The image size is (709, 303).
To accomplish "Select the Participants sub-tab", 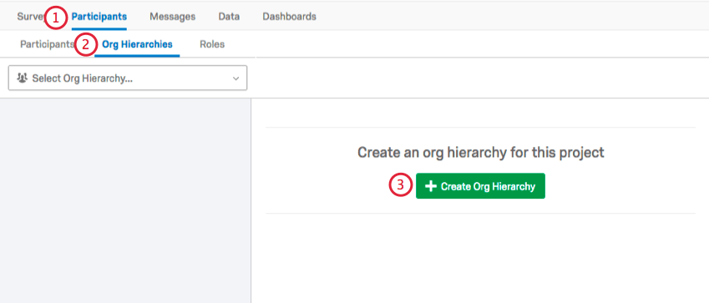I will coord(47,44).
